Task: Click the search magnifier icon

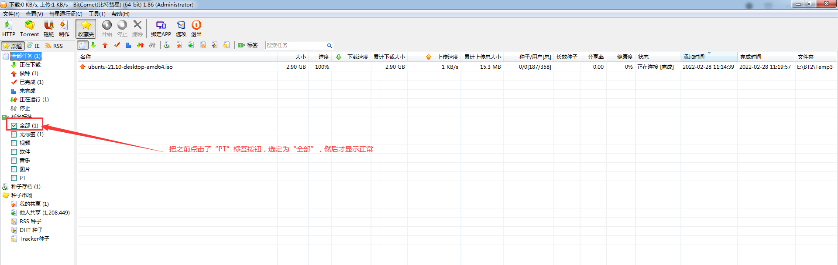Action: (330, 46)
